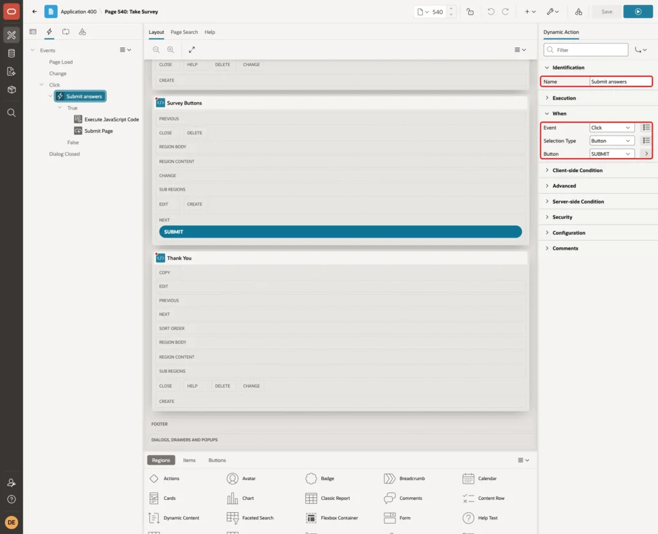
Task: Open the property editor navigation menu
Action: (641, 50)
